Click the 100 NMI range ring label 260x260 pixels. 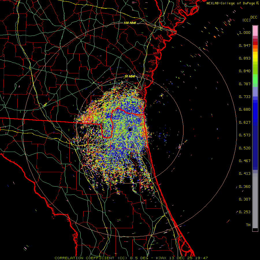(x=130, y=23)
